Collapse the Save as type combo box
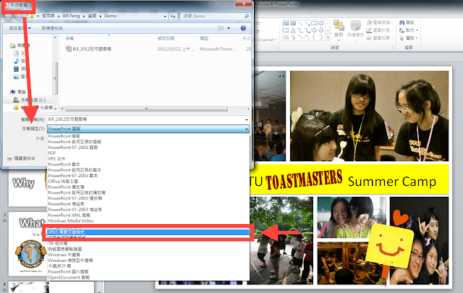The image size is (463, 293). click(247, 129)
